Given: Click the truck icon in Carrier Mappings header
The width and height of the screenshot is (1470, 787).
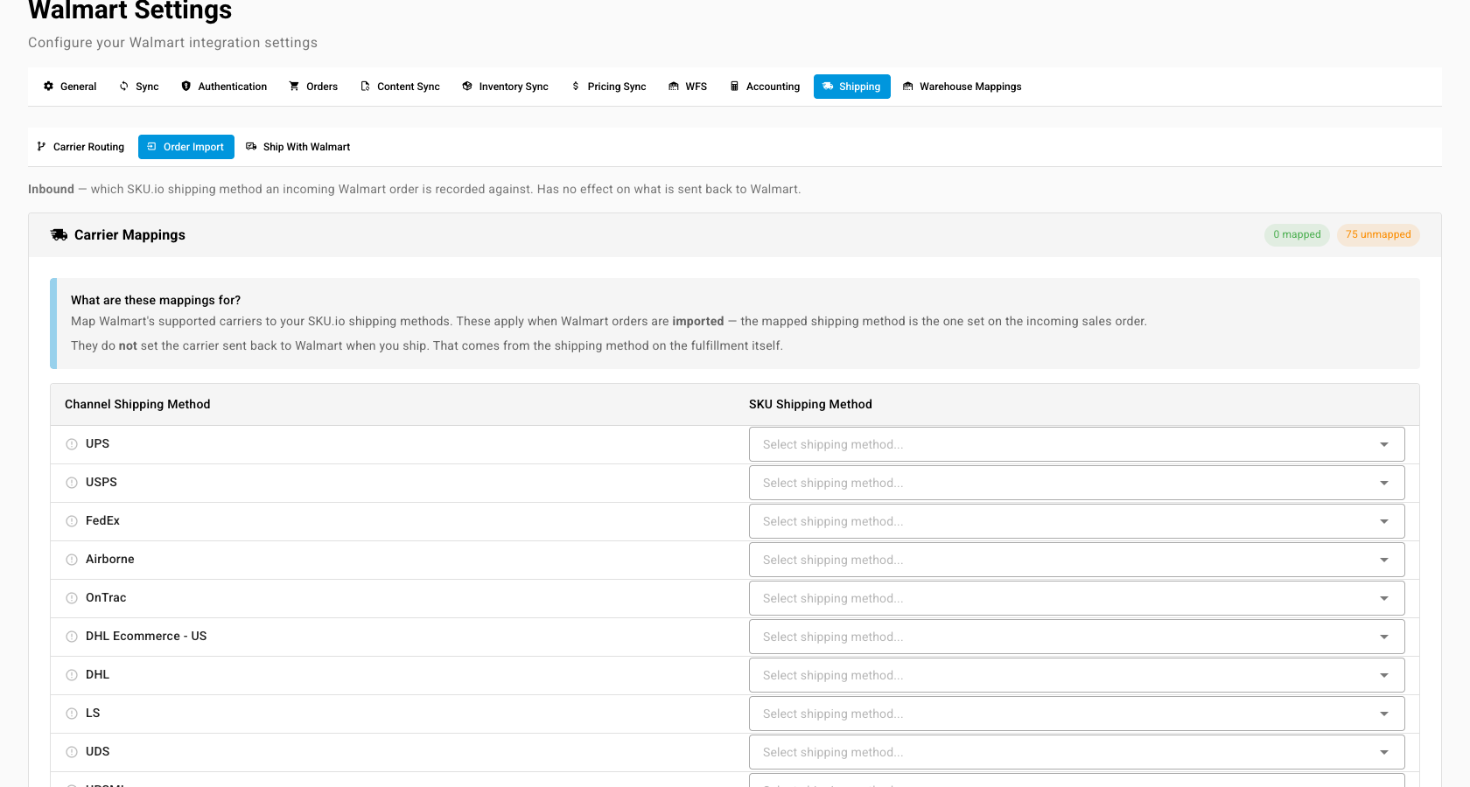Looking at the screenshot, I should click(x=59, y=234).
